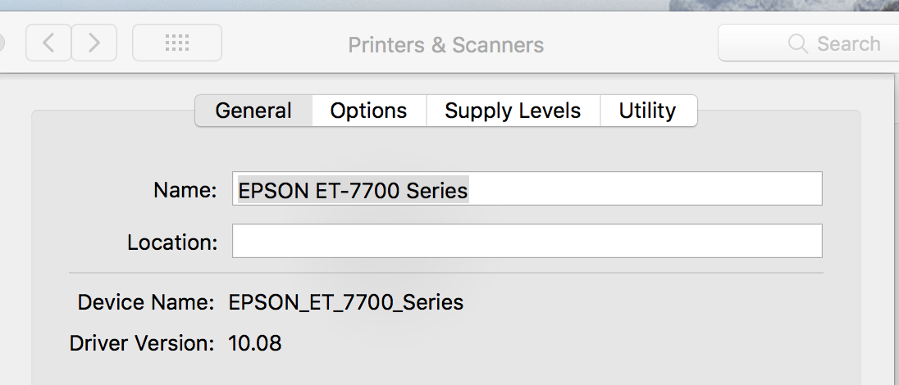
Task: Click the "Location:" field label
Action: pos(172,242)
